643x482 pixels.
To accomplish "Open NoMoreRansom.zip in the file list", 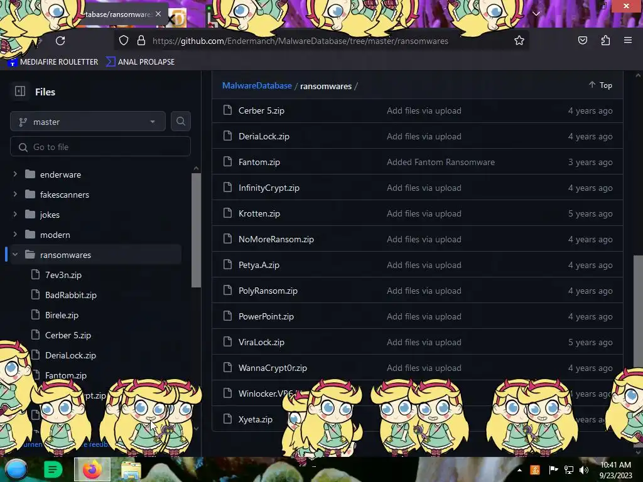I will coord(276,239).
